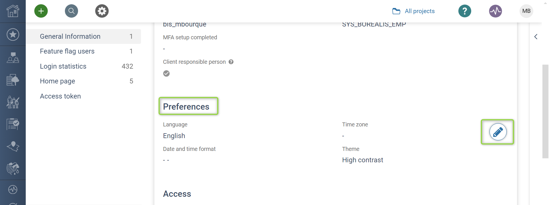
Task: Click the vertical page scrollbar
Action: (x=545, y=111)
